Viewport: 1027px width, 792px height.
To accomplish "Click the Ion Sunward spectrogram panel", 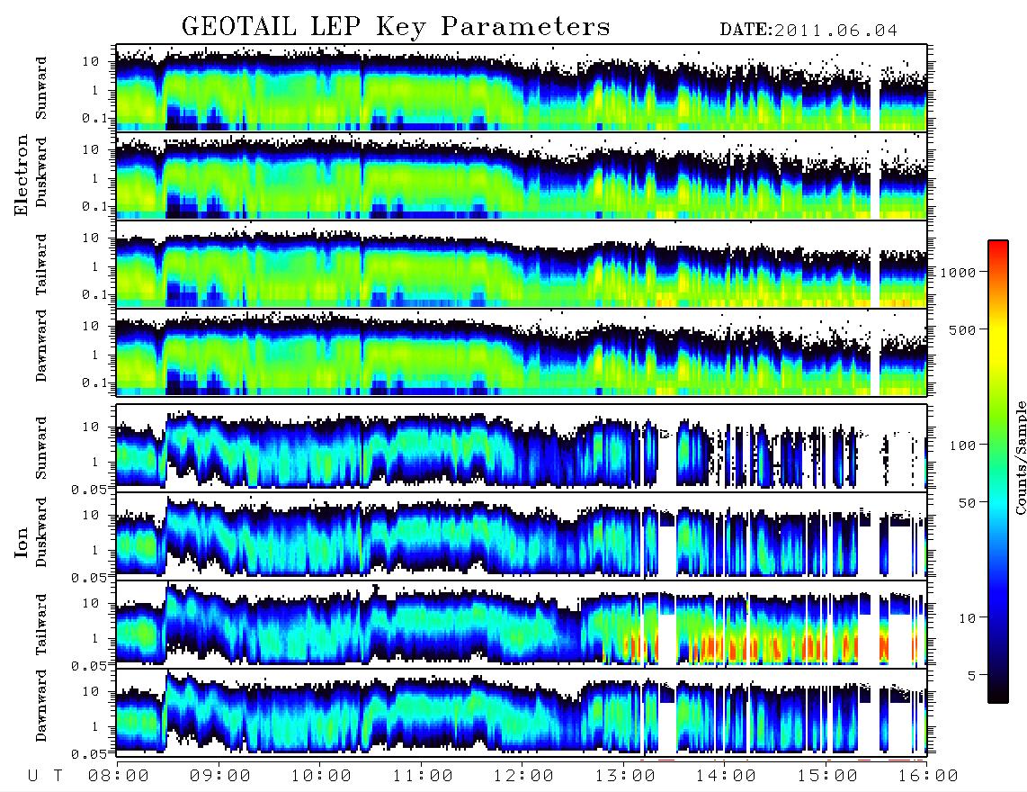I will [522, 447].
